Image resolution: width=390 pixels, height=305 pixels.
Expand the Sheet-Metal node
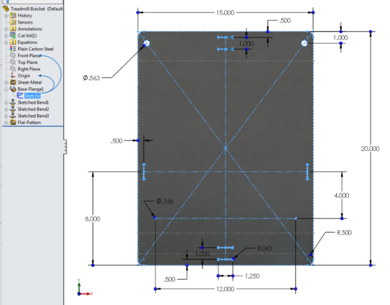tap(6, 83)
